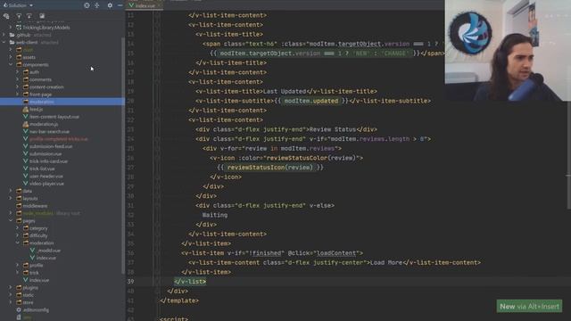Click the preview toggle icon in the explorer toolbar
This screenshot has height=321, width=571.
(42, 16)
